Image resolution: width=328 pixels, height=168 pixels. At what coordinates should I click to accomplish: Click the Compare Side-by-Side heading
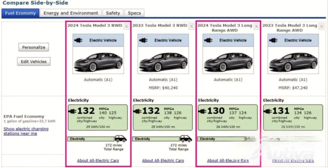tap(35, 3)
